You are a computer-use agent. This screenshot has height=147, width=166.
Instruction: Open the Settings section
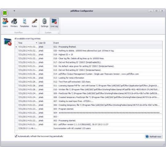45,23
